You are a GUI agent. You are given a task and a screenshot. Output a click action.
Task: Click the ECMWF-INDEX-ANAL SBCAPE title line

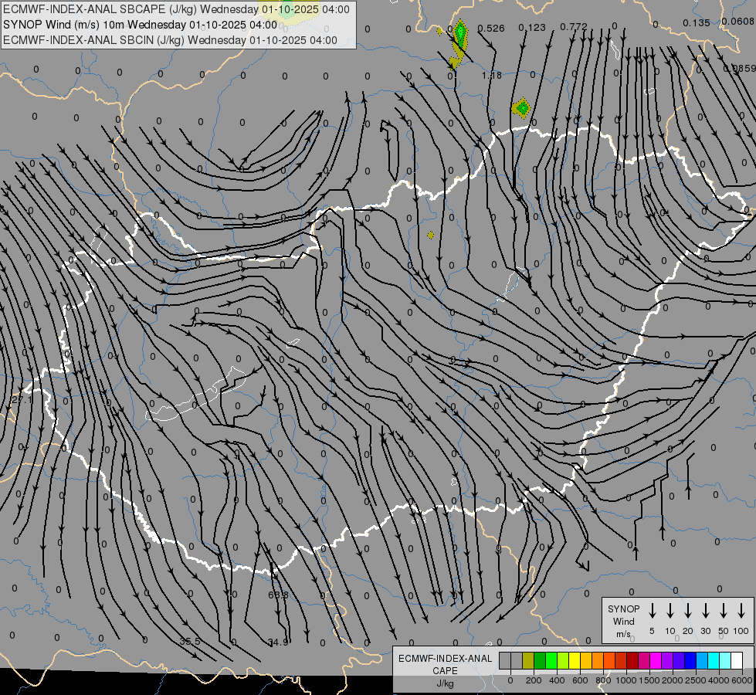point(176,9)
